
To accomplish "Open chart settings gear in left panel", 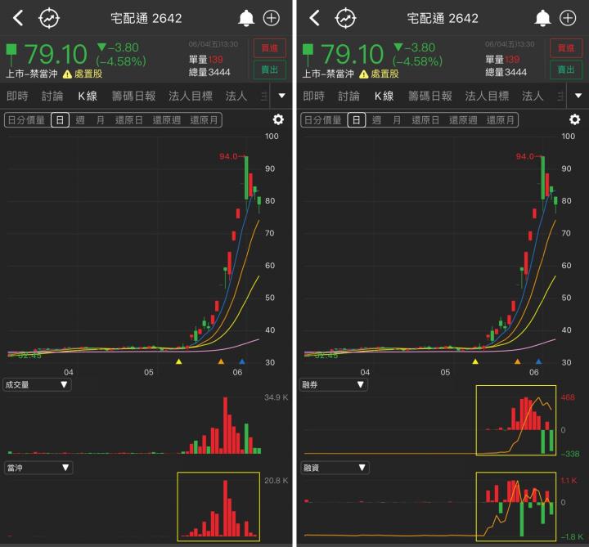I will 278,119.
